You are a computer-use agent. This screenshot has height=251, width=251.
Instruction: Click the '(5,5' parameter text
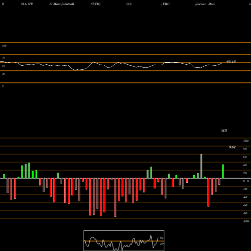129,4
